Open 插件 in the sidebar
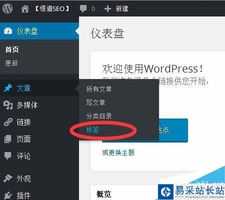Image resolution: width=225 pixels, height=200 pixels. [x=23, y=195]
